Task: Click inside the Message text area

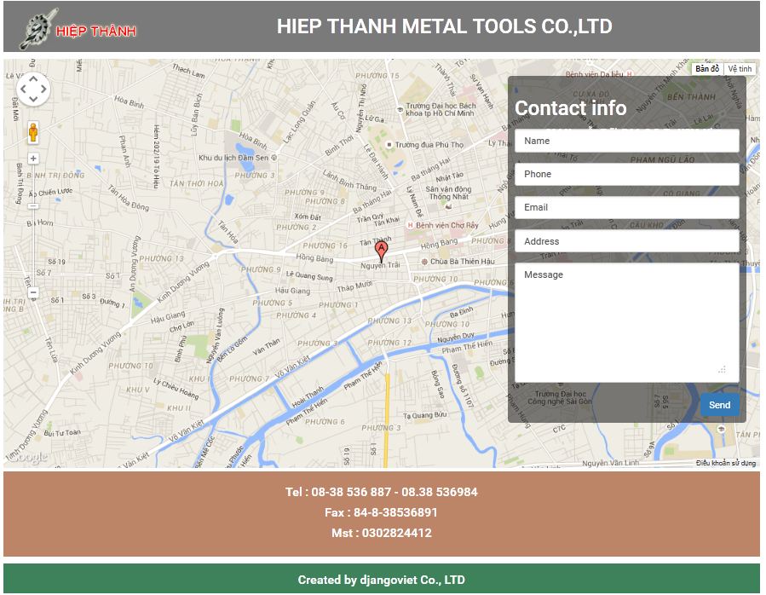Action: point(626,322)
